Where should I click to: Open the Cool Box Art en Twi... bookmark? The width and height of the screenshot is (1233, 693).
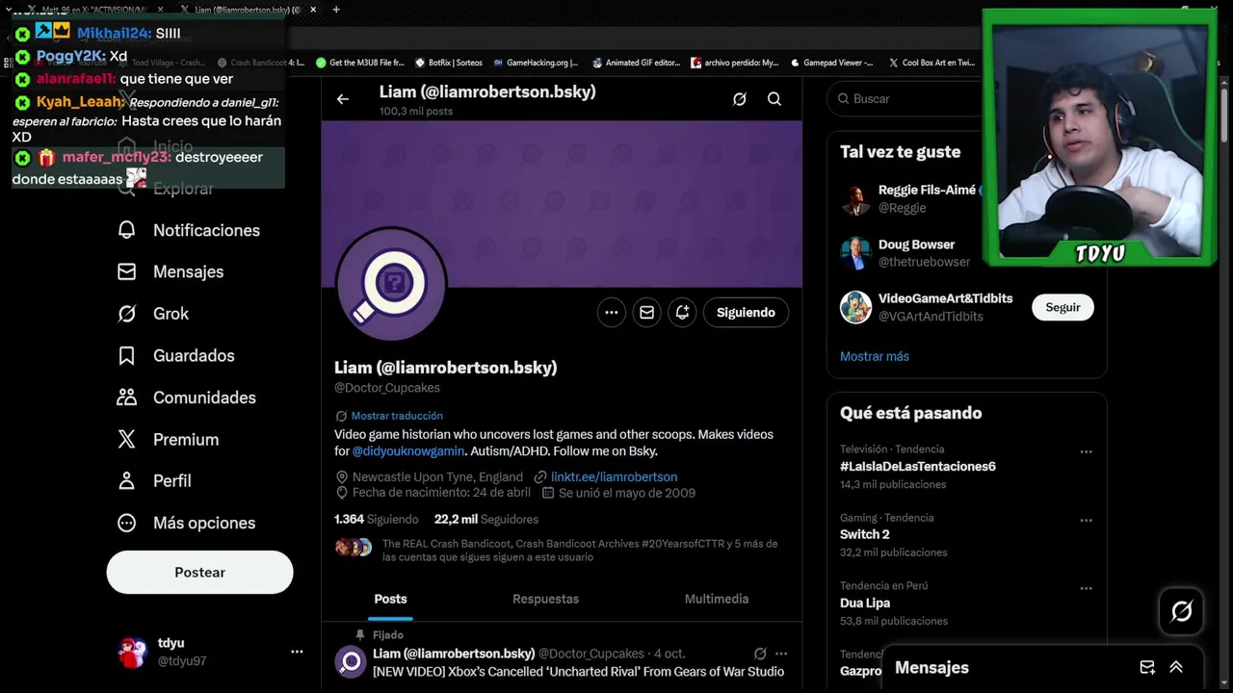931,63
